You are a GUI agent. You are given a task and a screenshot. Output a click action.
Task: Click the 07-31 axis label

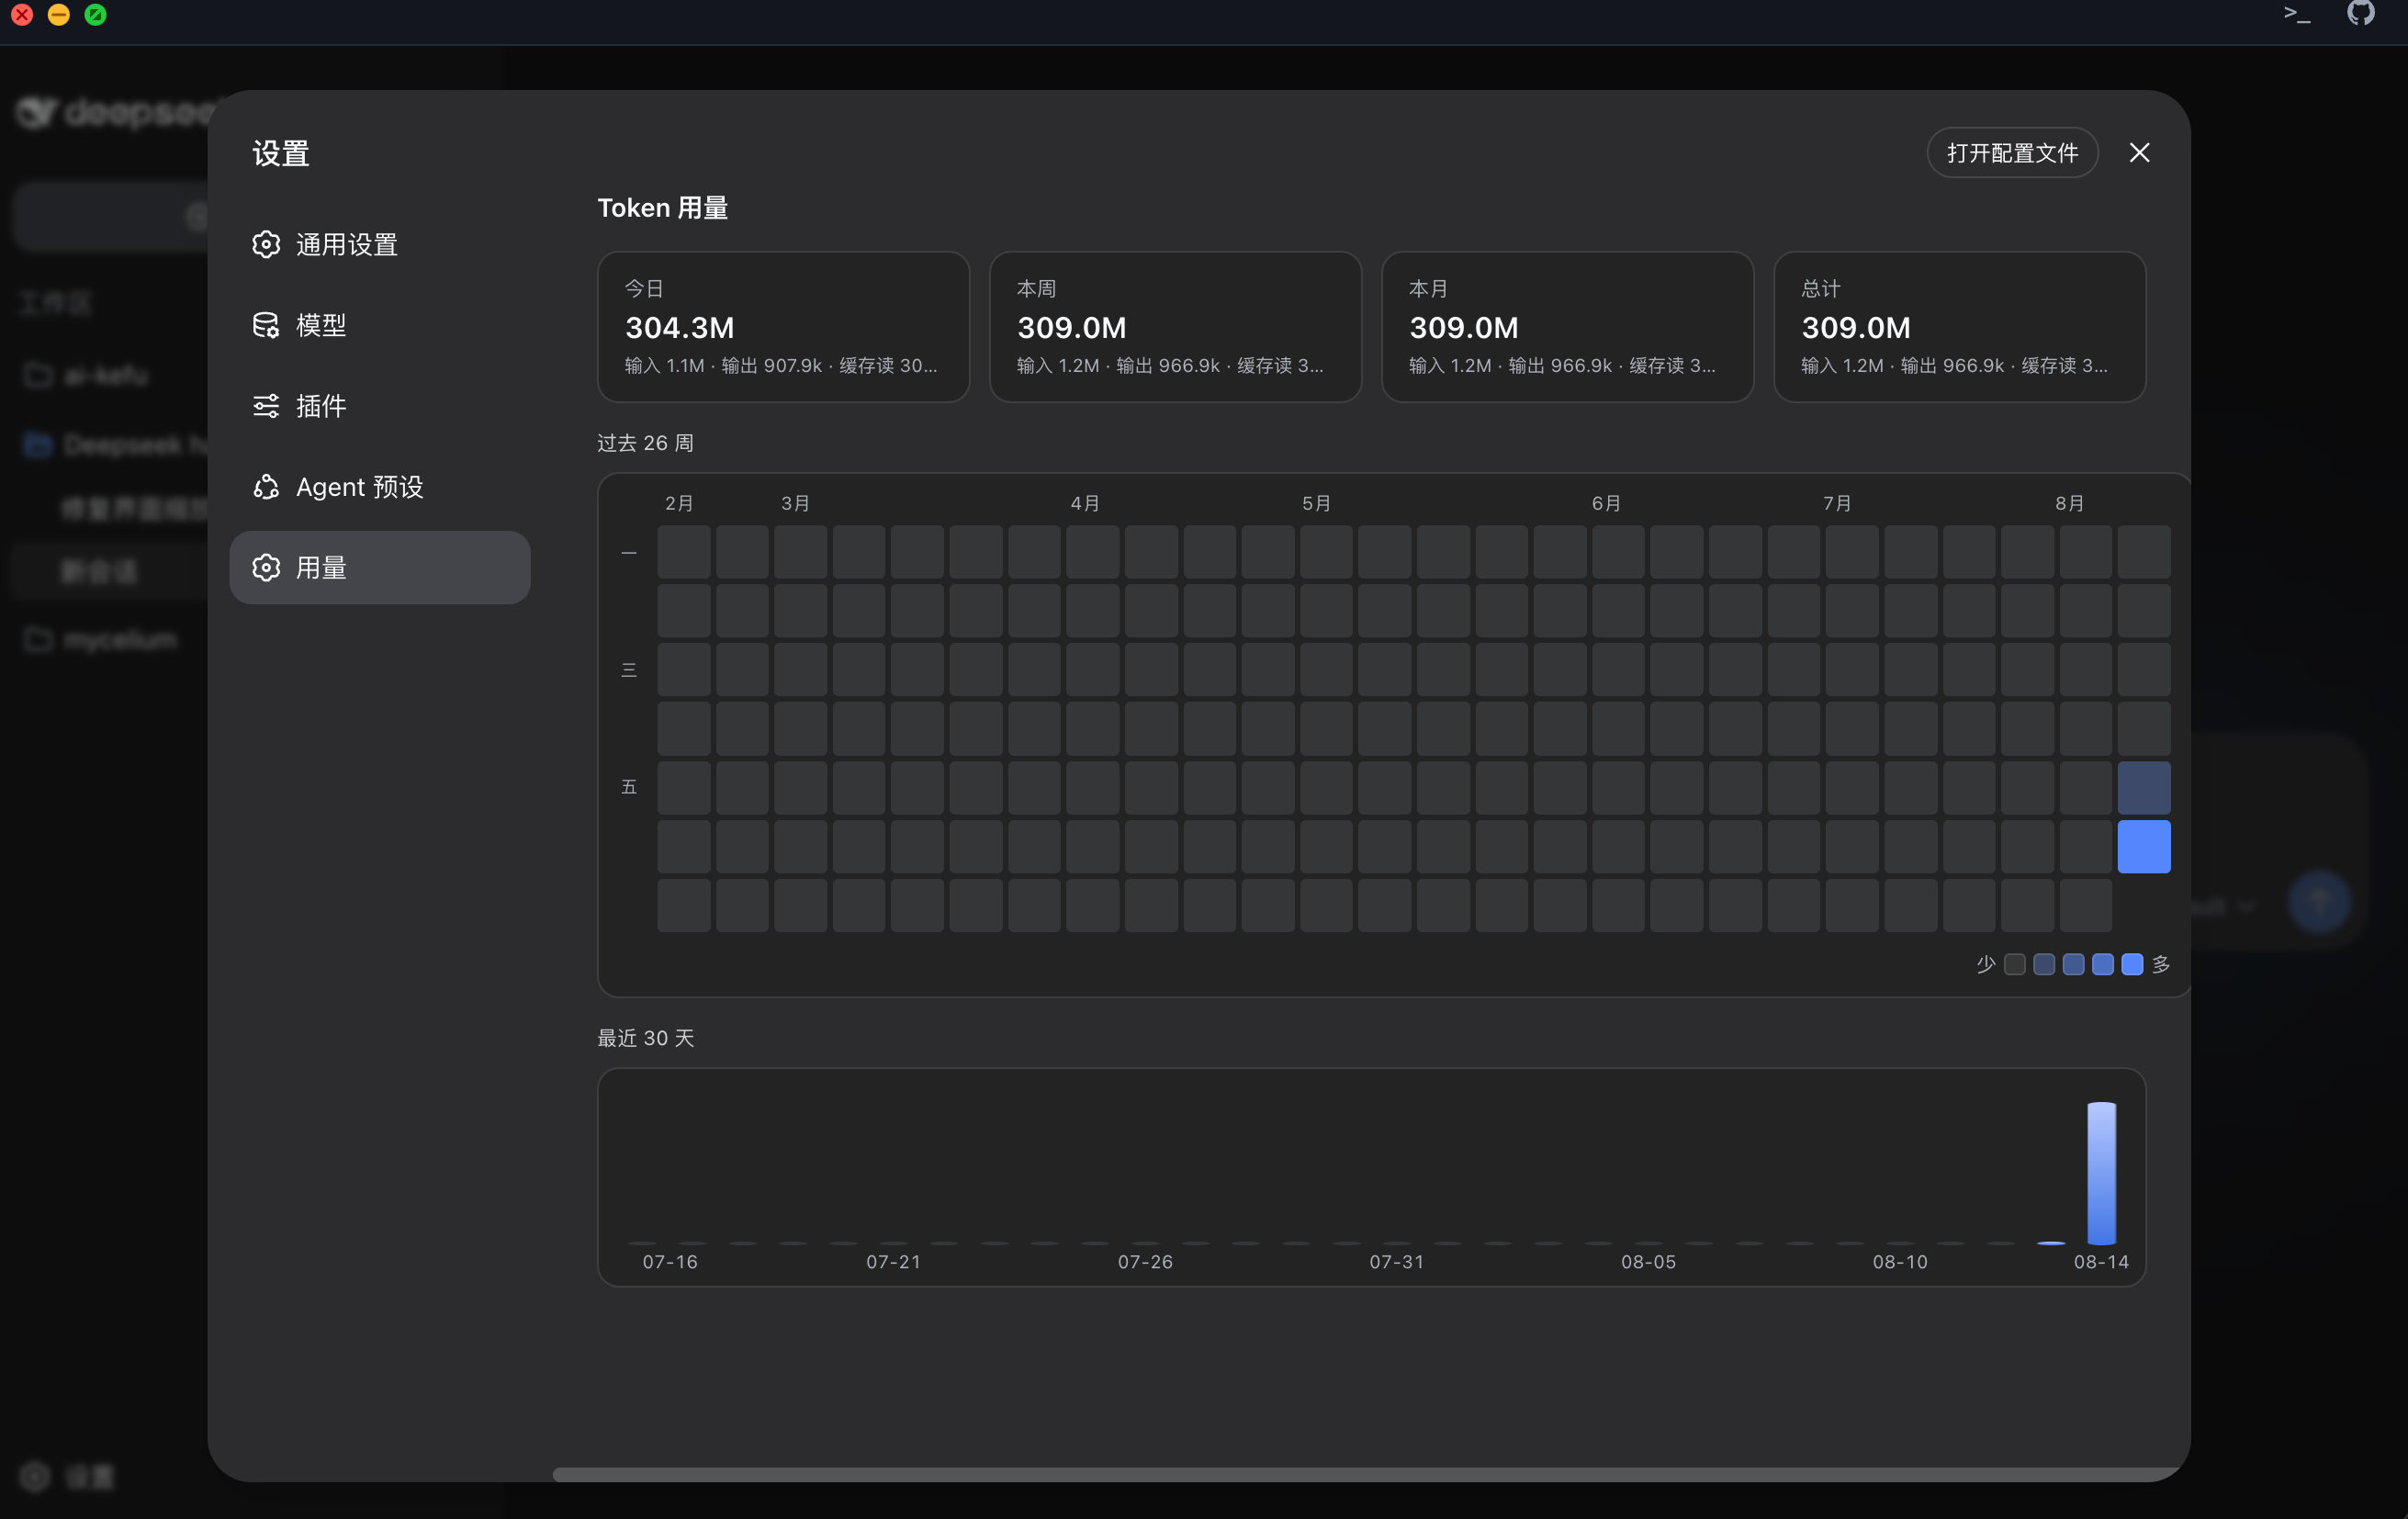1397,1262
